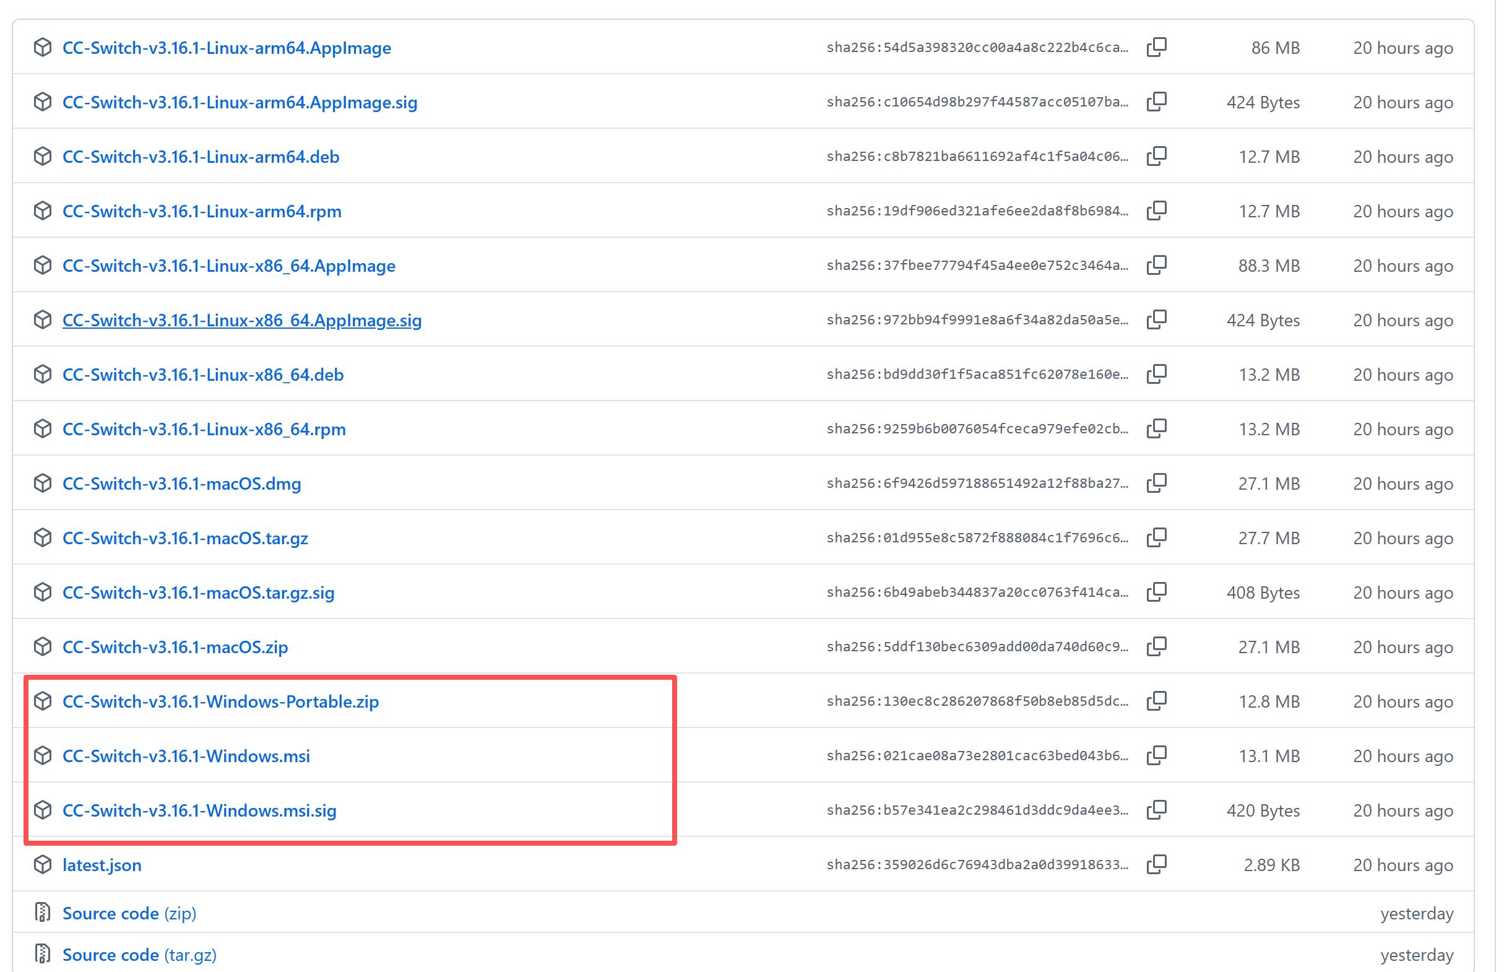Image resolution: width=1504 pixels, height=972 pixels.
Task: Click package icon beside macOS.dmg
Action: [42, 484]
